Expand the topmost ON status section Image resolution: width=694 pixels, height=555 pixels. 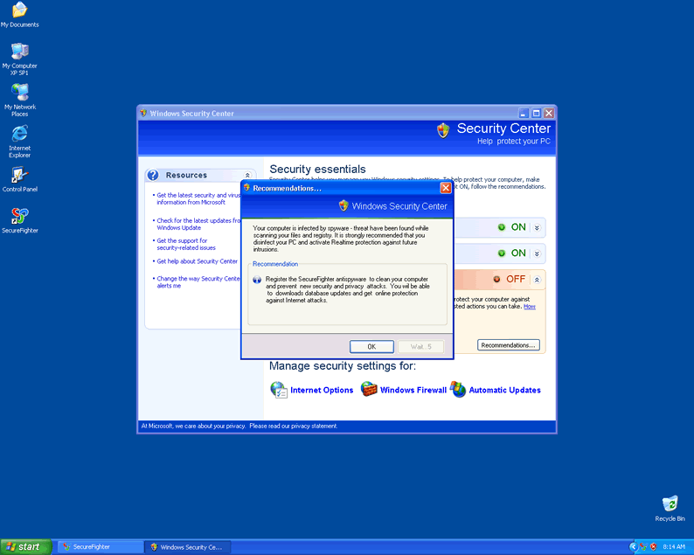537,227
